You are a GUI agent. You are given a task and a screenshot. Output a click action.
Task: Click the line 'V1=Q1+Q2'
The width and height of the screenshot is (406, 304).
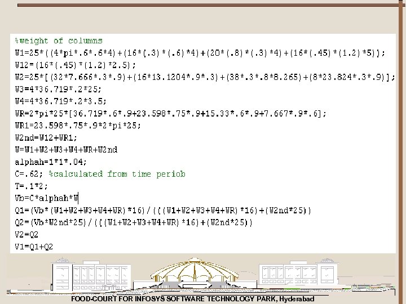coord(34,247)
